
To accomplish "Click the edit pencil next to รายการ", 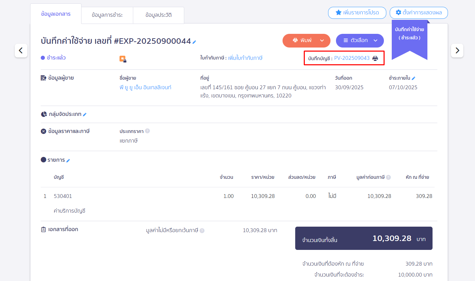I will (68, 160).
